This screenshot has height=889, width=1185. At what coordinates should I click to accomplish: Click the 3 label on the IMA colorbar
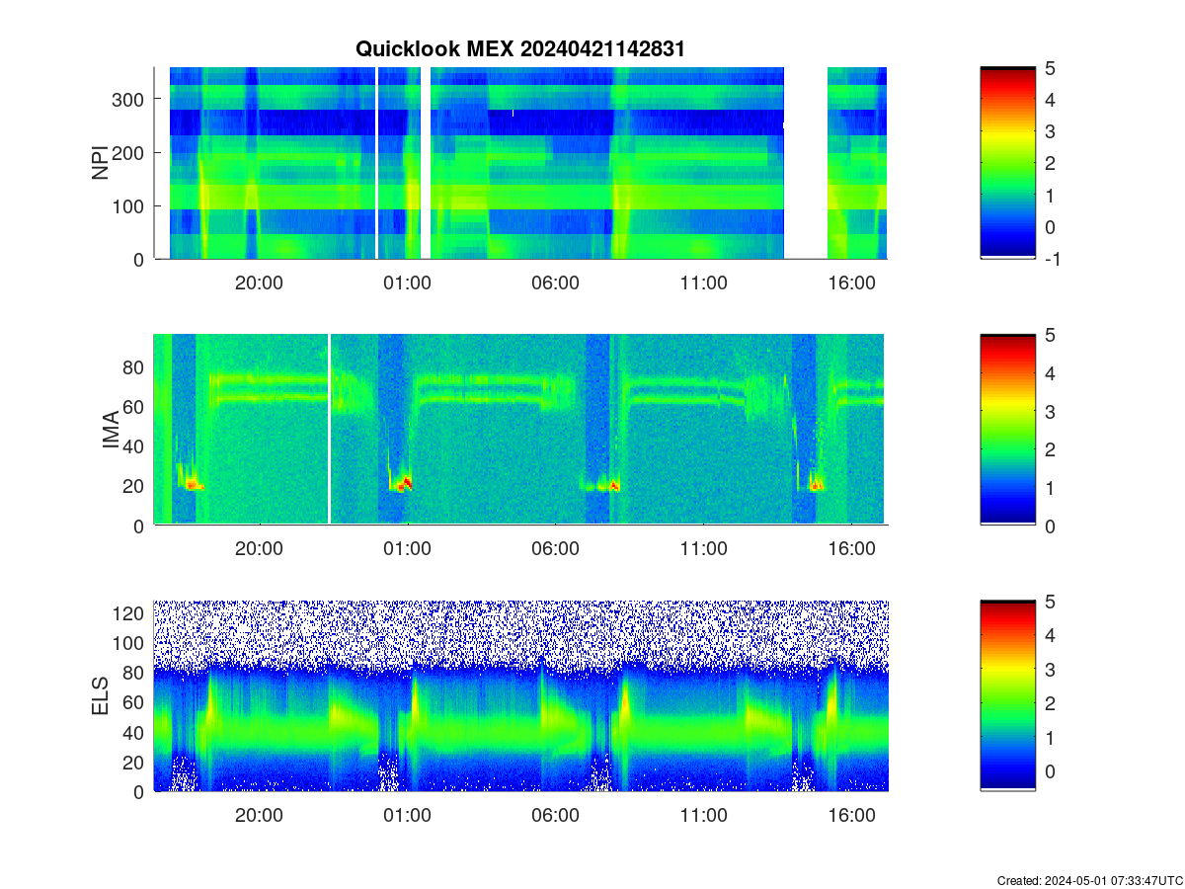[1051, 411]
